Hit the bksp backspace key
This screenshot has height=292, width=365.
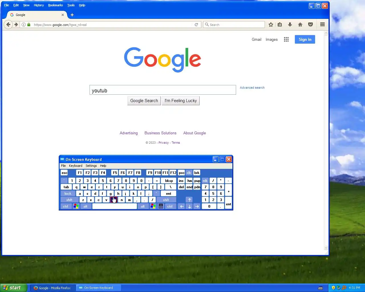pos(169,181)
